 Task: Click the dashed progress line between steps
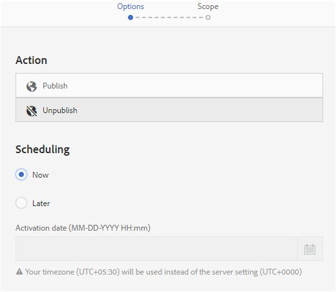(169, 17)
